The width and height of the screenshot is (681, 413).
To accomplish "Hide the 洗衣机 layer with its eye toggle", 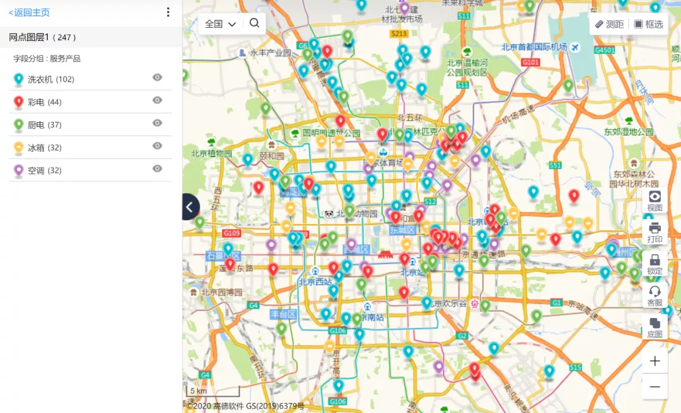I will coord(156,79).
